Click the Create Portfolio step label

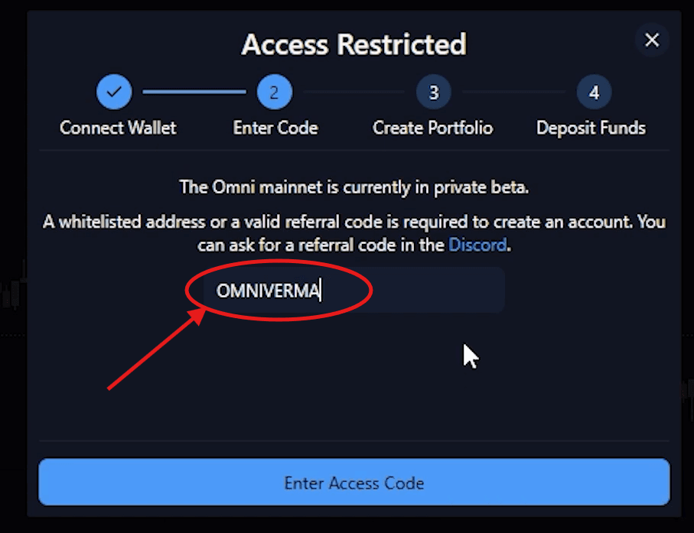432,128
